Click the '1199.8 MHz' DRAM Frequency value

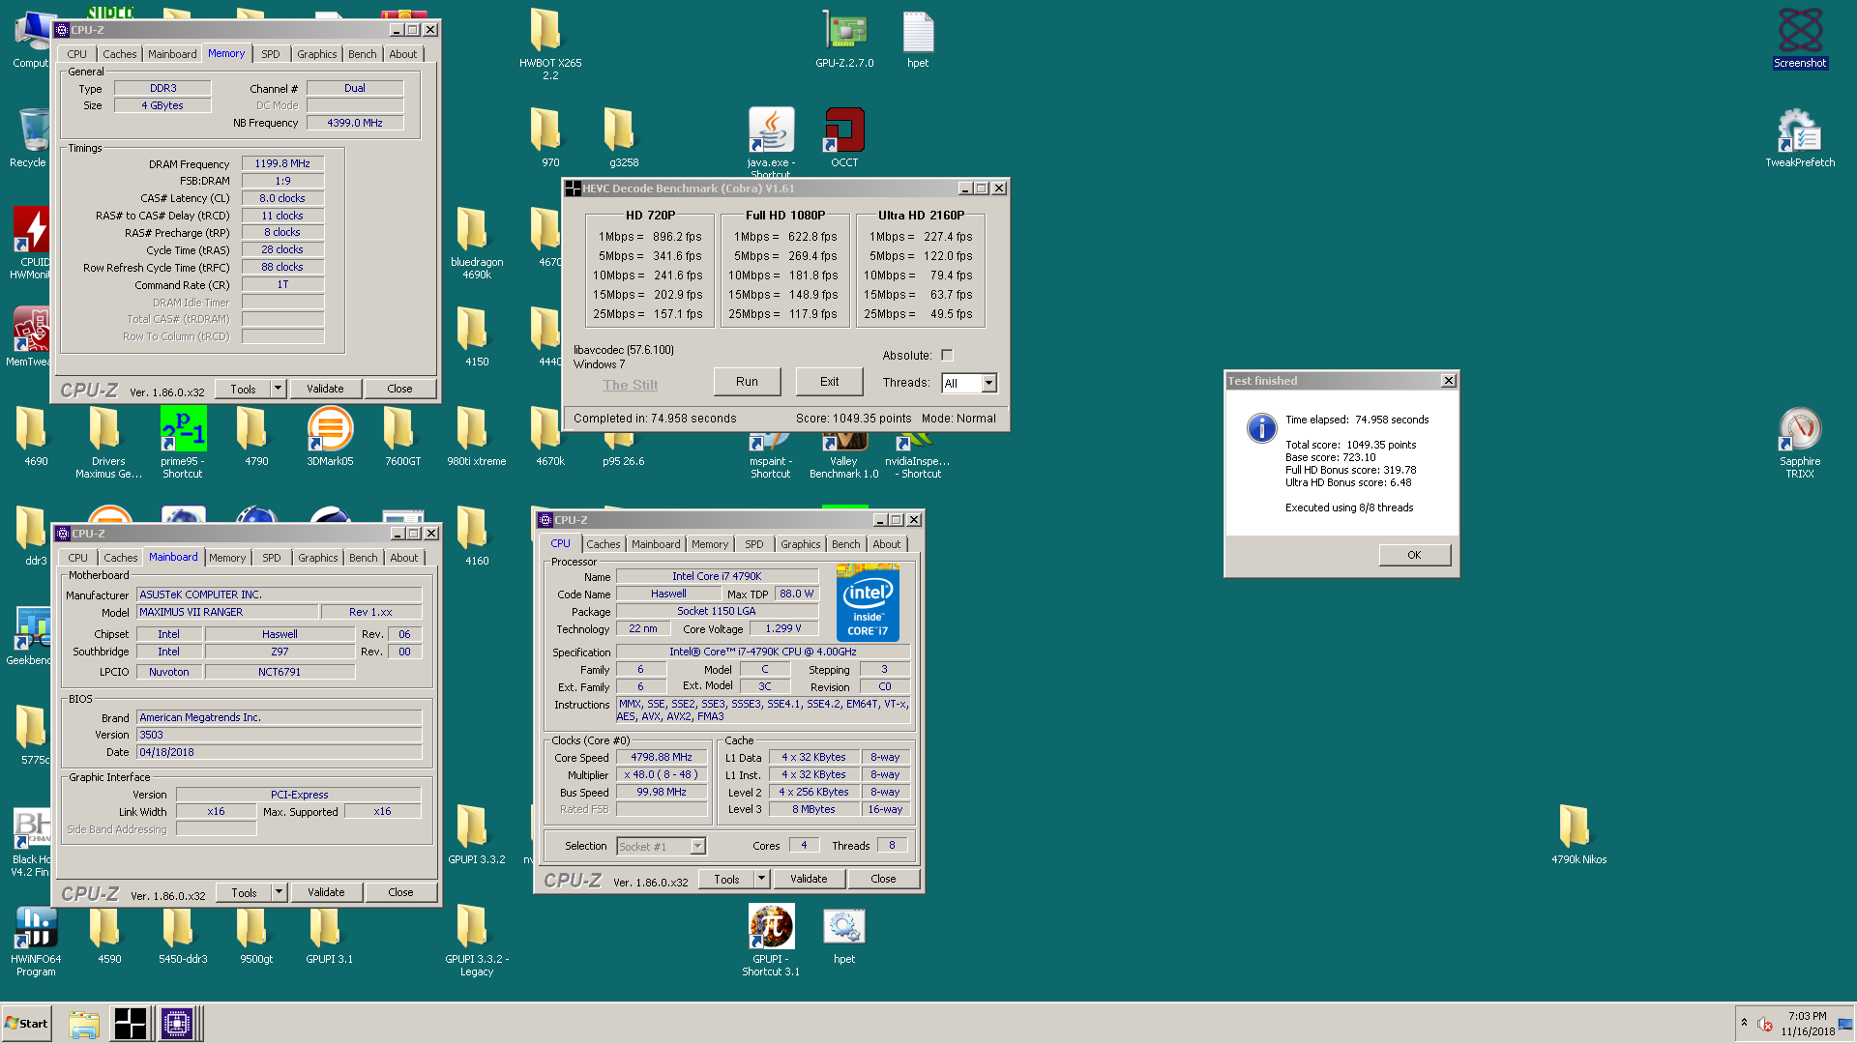[282, 164]
